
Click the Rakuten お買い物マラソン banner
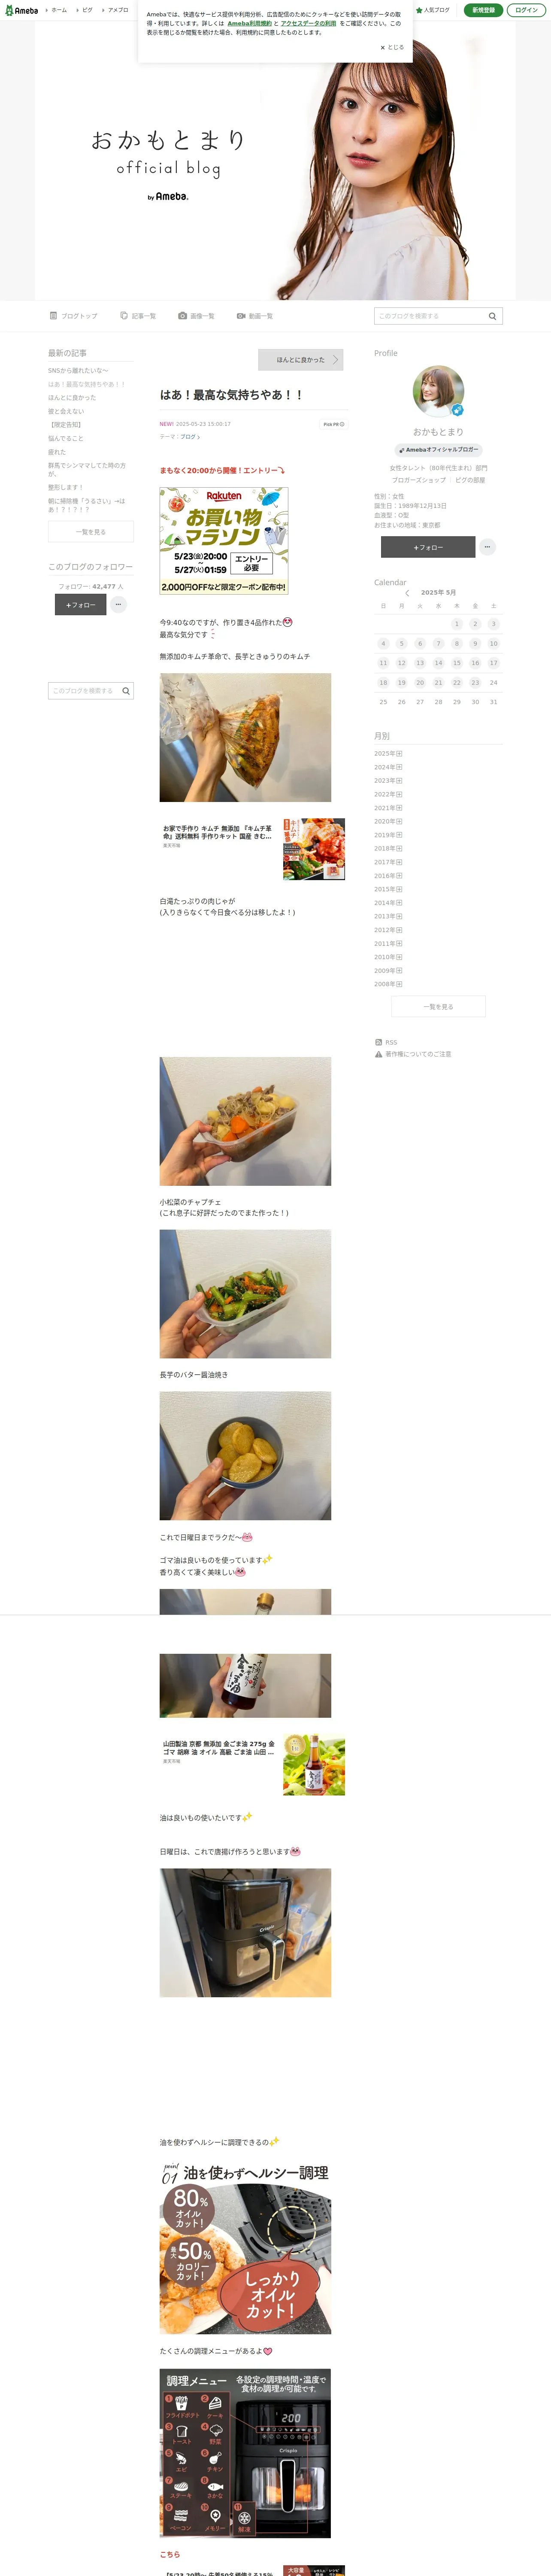click(224, 541)
